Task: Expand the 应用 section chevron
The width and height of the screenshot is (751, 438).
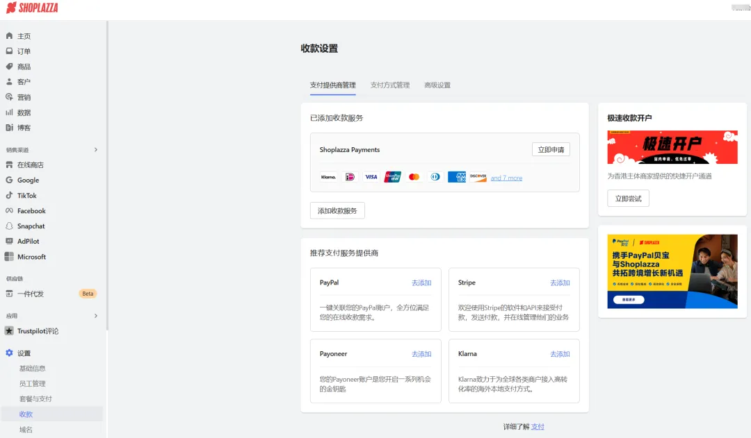Action: click(x=96, y=316)
